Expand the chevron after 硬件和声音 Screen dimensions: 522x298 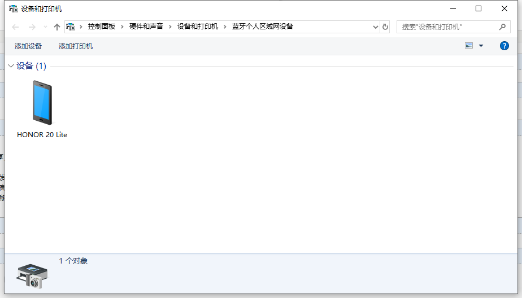click(170, 27)
